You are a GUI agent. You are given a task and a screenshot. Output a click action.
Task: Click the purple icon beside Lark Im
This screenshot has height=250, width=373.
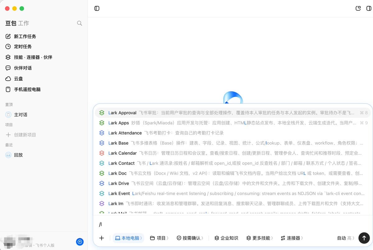point(102,203)
